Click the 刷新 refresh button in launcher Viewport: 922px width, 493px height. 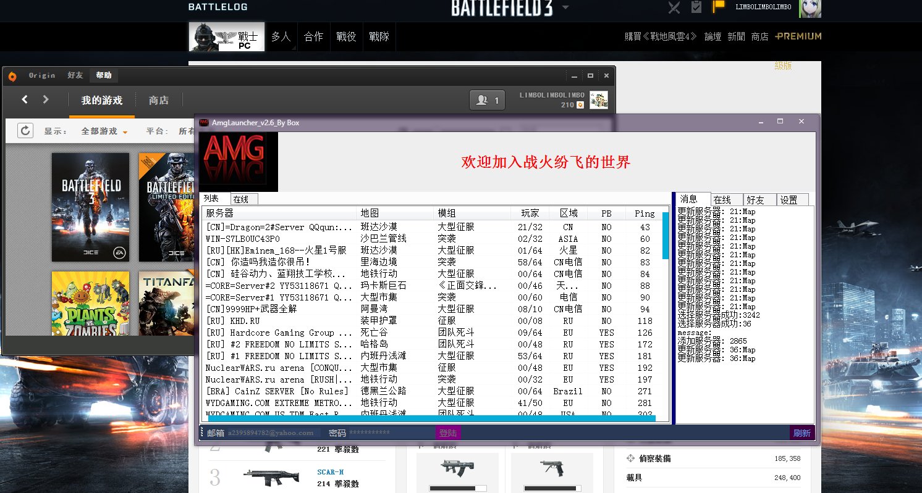click(802, 433)
